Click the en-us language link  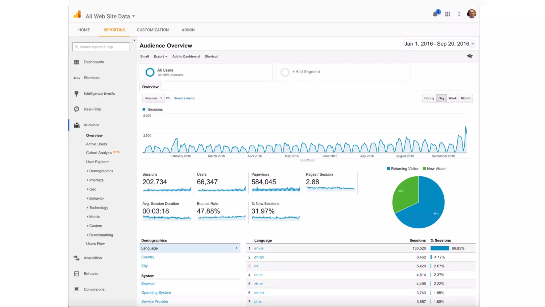[x=259, y=248]
